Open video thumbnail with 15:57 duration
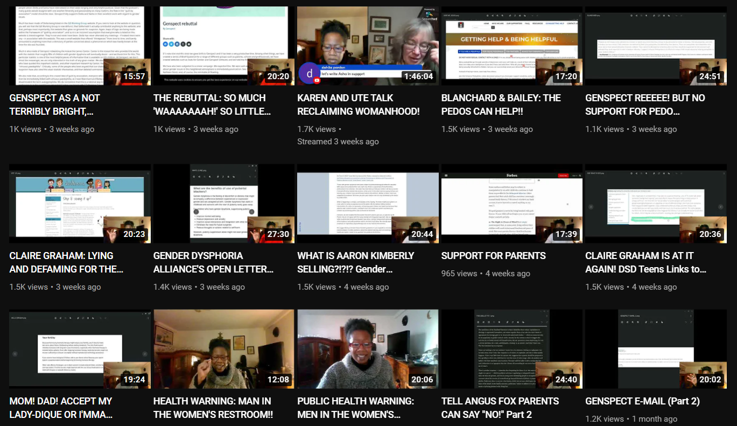This screenshot has height=426, width=737. 80,45
